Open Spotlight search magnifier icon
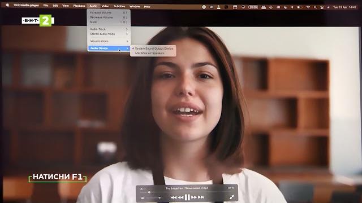This screenshot has width=362, height=203. 315,7
